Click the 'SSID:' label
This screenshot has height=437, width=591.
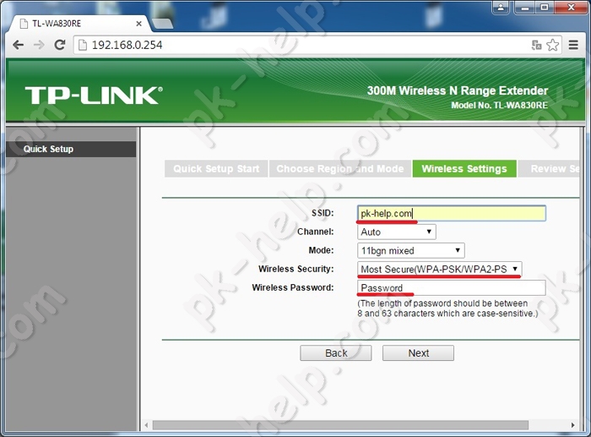tap(323, 213)
